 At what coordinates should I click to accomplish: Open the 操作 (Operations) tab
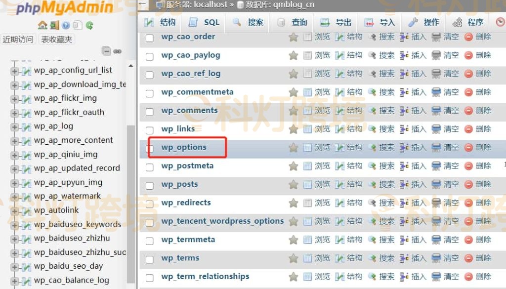423,22
